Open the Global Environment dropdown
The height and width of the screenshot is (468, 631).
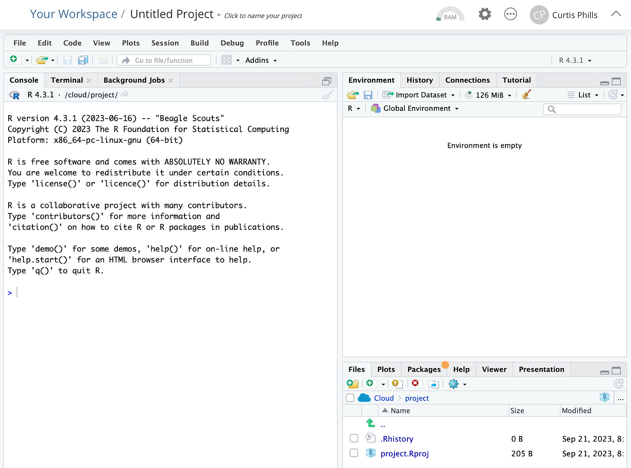click(415, 108)
